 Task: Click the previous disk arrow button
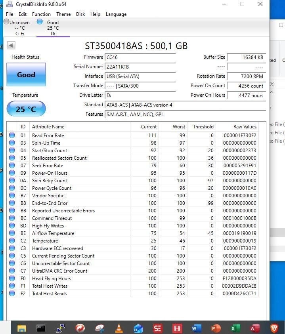pyautogui.click(x=11, y=46)
